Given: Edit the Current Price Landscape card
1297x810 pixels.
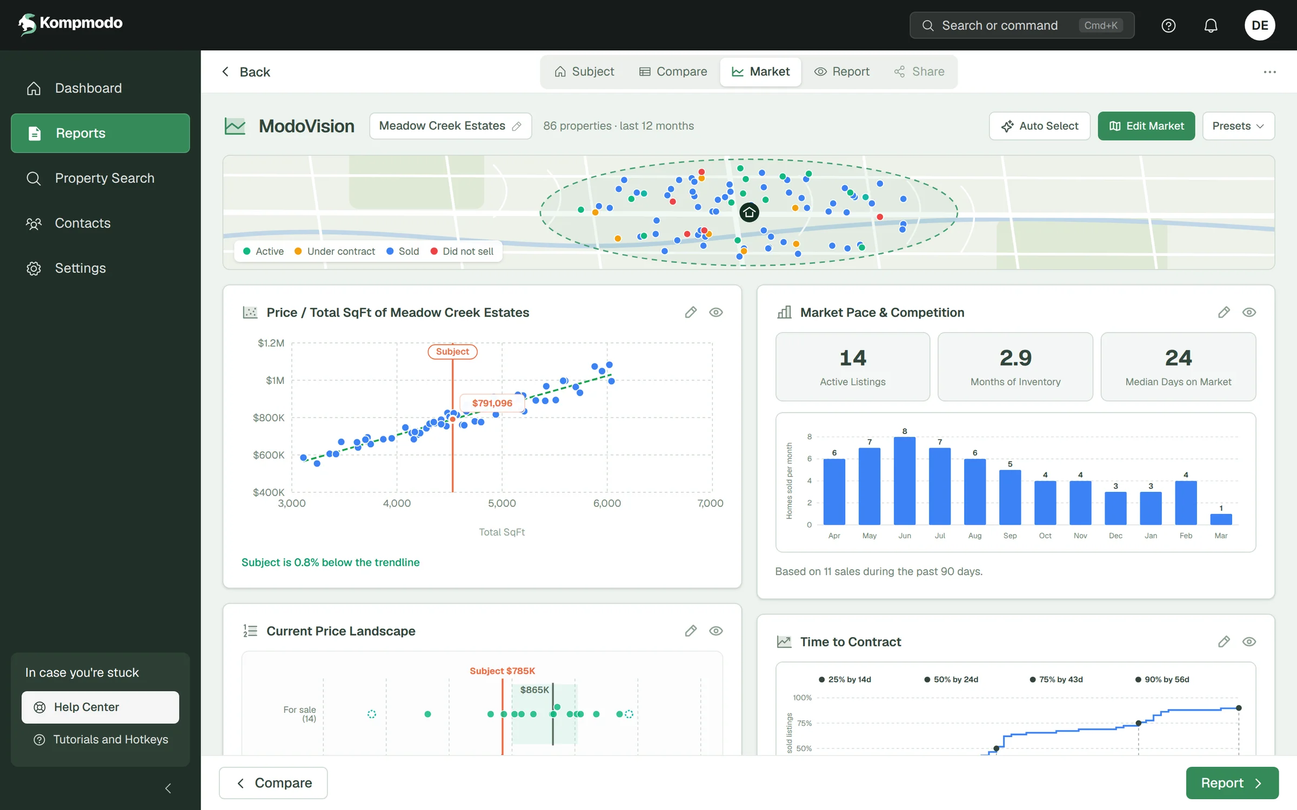Looking at the screenshot, I should [x=691, y=631].
